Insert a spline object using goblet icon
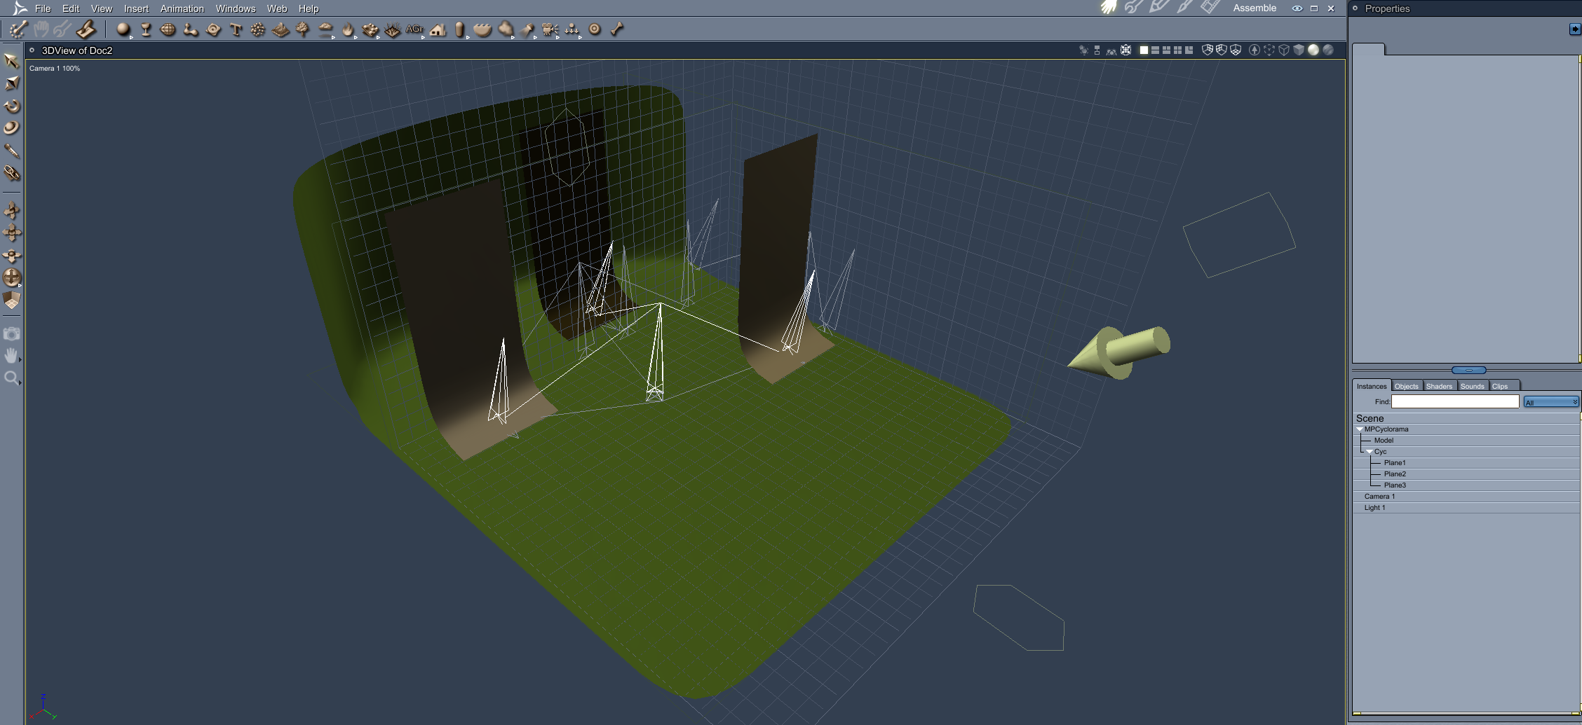 (146, 29)
